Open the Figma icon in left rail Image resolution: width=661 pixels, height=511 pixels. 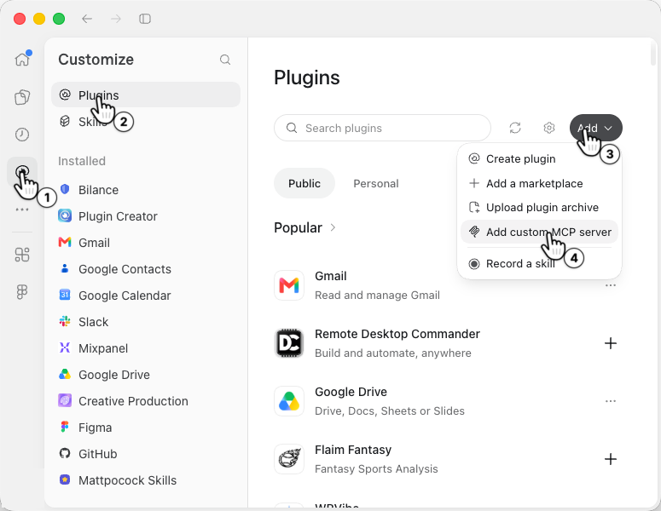[22, 292]
